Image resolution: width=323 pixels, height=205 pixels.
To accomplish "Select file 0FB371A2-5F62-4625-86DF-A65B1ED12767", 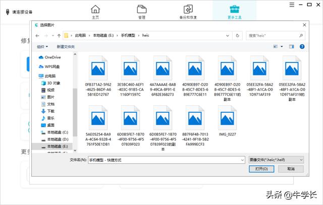I will click(98, 76).
